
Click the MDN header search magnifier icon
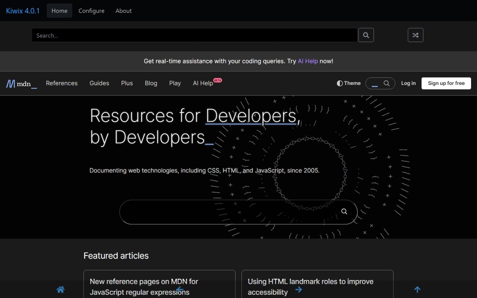click(387, 83)
